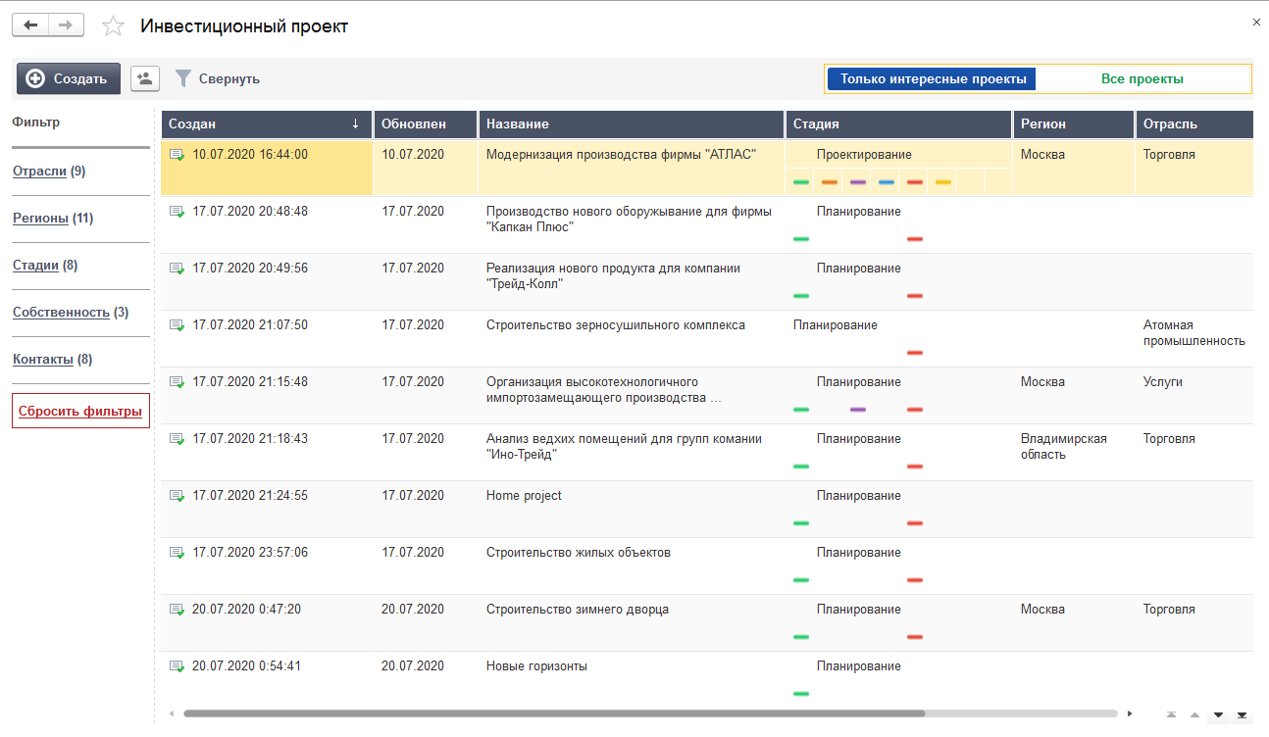
Task: Close the Инвестиционный проект page
Action: pos(1256,22)
